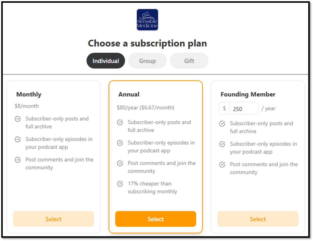This screenshot has width=313, height=241.
Task: Open the Gift subscription tab
Action: click(189, 61)
